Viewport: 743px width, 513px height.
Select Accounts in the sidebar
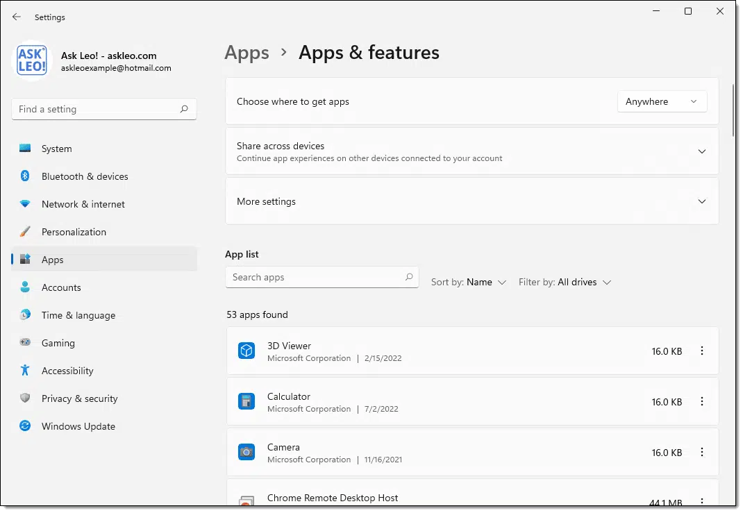[104, 287]
